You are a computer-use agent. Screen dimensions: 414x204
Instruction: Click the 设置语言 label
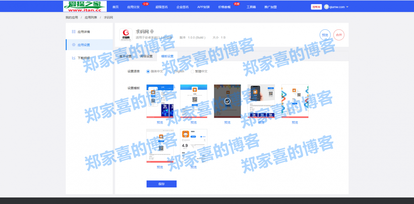[134, 71]
